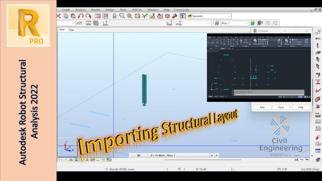Open the grayed load case dropdown

(x=197, y=23)
